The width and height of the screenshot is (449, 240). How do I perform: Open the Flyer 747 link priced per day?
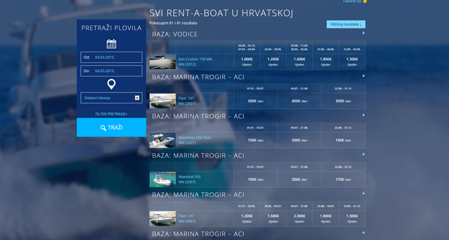click(x=186, y=98)
